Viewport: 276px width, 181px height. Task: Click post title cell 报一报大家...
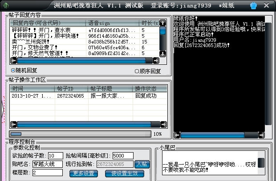[107, 96]
